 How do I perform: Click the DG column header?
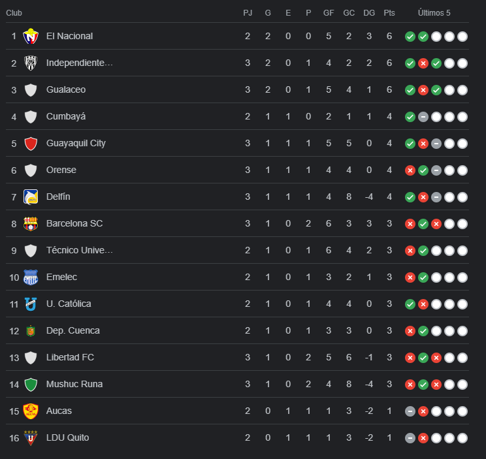point(369,13)
